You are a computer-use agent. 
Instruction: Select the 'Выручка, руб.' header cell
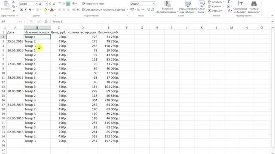click(x=109, y=33)
